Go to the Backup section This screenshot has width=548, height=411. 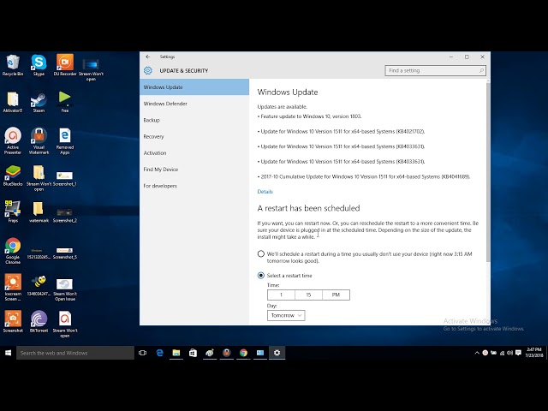pyautogui.click(x=194, y=120)
